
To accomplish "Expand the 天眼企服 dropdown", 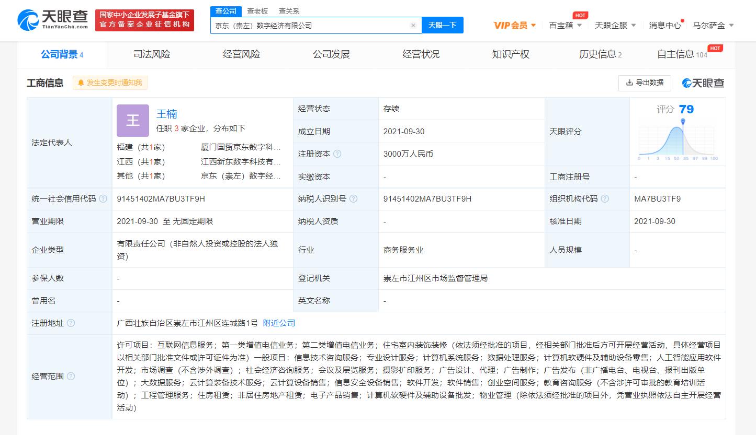I will (x=615, y=25).
